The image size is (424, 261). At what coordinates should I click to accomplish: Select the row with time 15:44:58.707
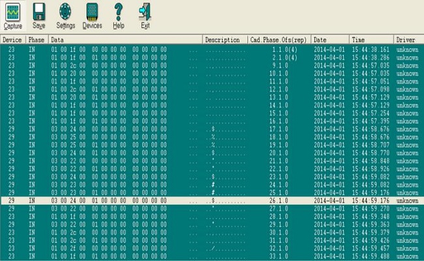(x=212, y=145)
